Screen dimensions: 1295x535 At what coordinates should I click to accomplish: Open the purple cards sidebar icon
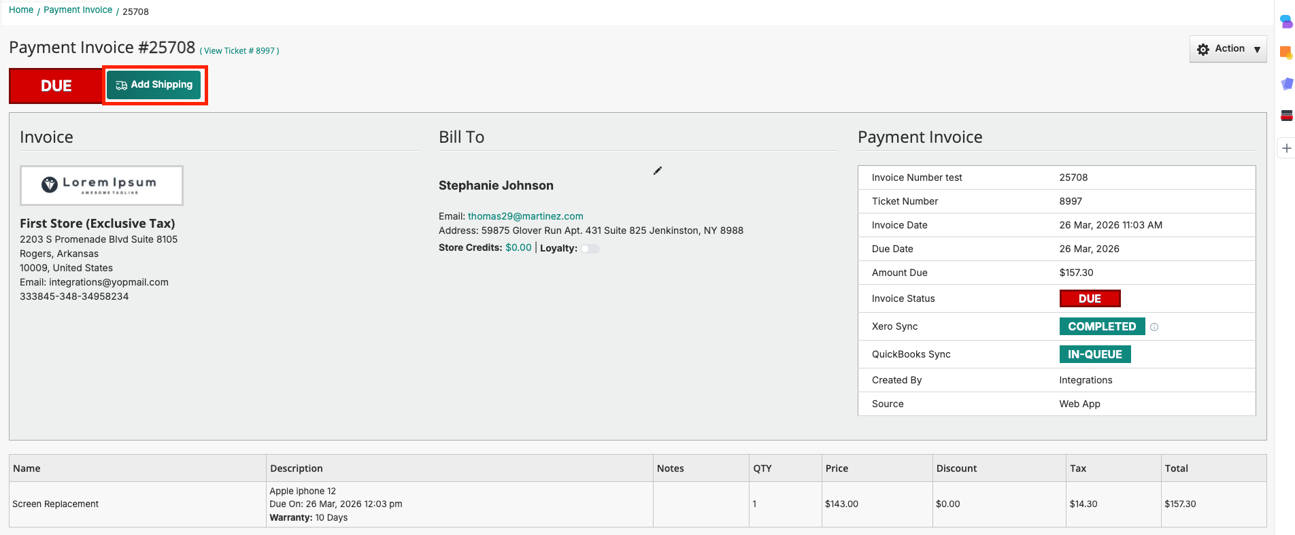click(1286, 84)
